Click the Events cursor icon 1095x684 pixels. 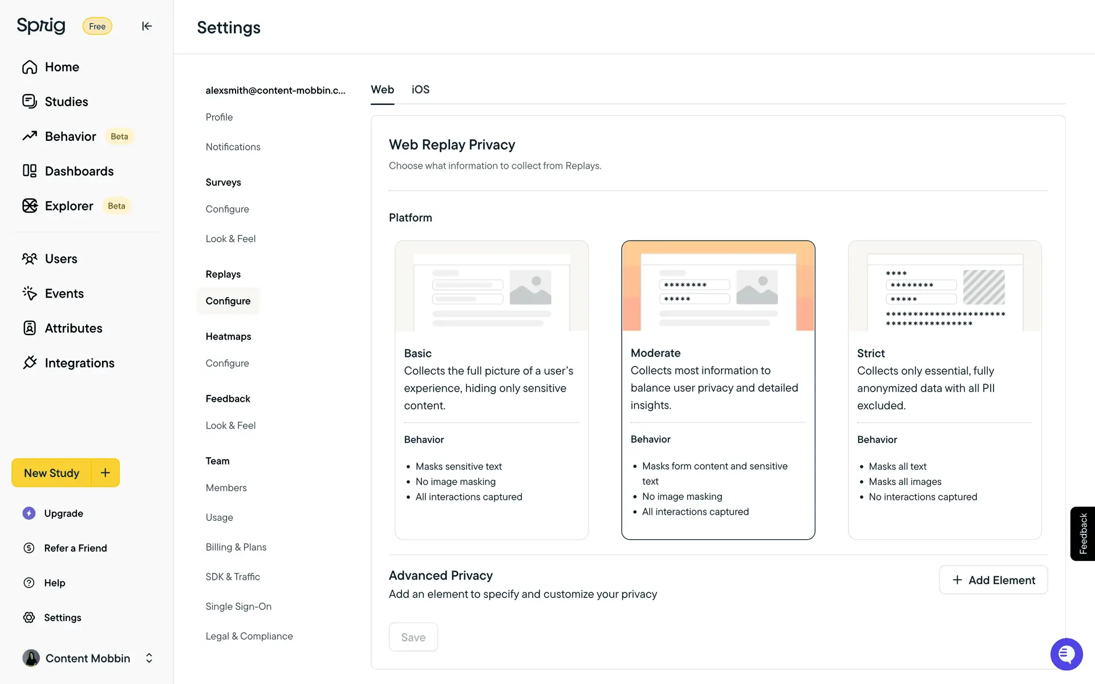click(x=30, y=294)
